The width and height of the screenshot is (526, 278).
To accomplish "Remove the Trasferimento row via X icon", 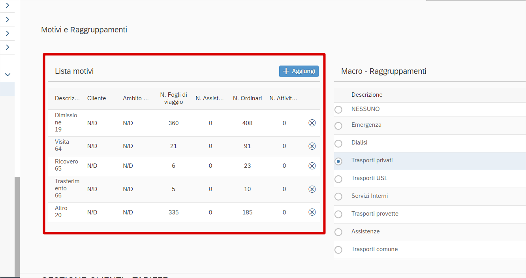I will [312, 189].
